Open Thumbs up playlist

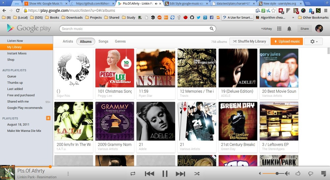point(15,83)
